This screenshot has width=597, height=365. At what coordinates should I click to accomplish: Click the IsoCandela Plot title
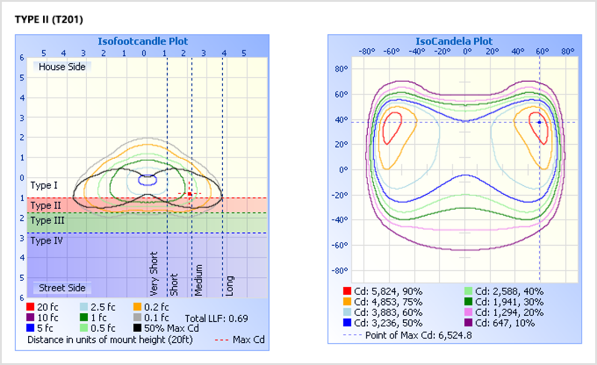[x=454, y=41]
